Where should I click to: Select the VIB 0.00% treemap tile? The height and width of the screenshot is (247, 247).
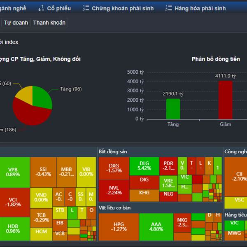click(86, 172)
